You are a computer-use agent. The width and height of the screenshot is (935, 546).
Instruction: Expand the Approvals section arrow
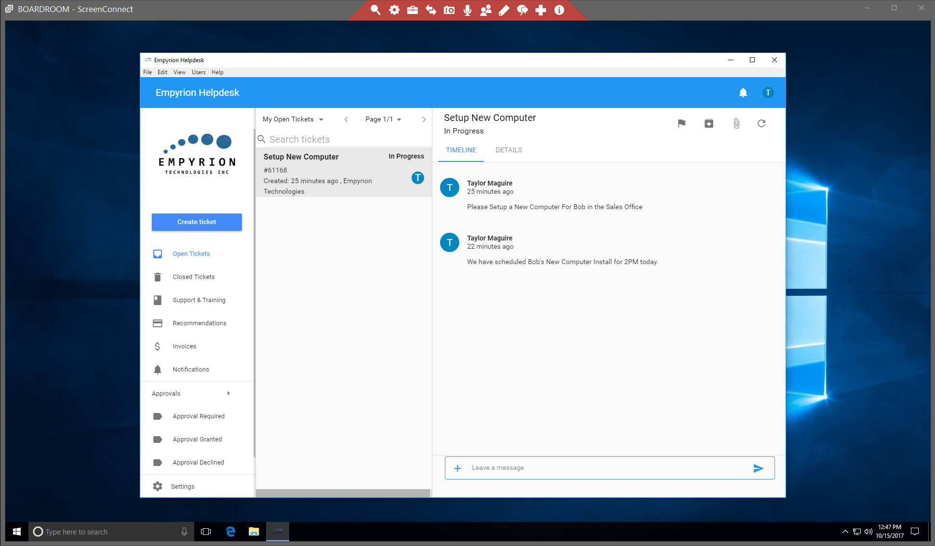pos(228,393)
